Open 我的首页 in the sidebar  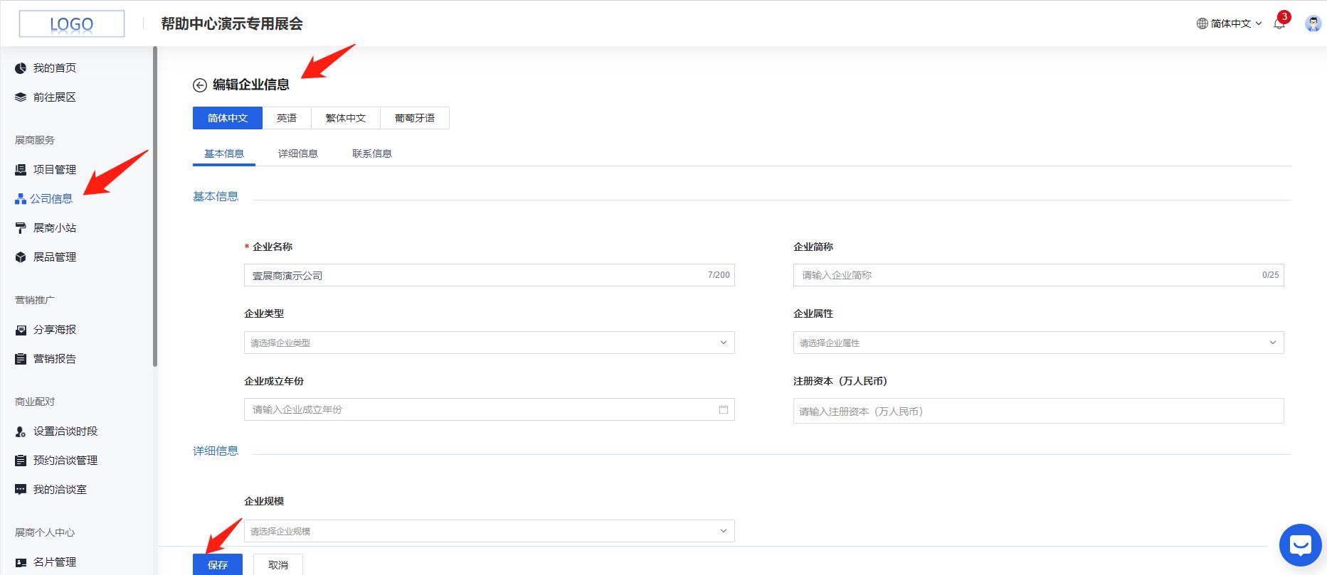[x=54, y=68]
